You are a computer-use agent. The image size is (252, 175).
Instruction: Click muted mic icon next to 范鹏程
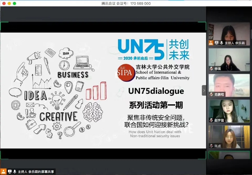(x=211, y=94)
